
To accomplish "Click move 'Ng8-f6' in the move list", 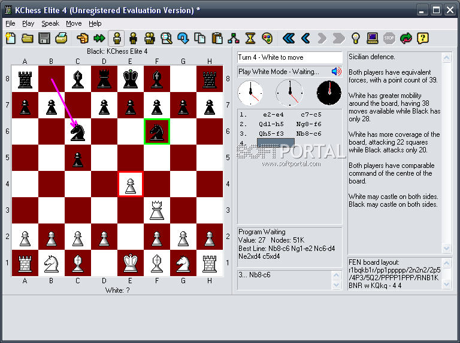I will pos(309,124).
